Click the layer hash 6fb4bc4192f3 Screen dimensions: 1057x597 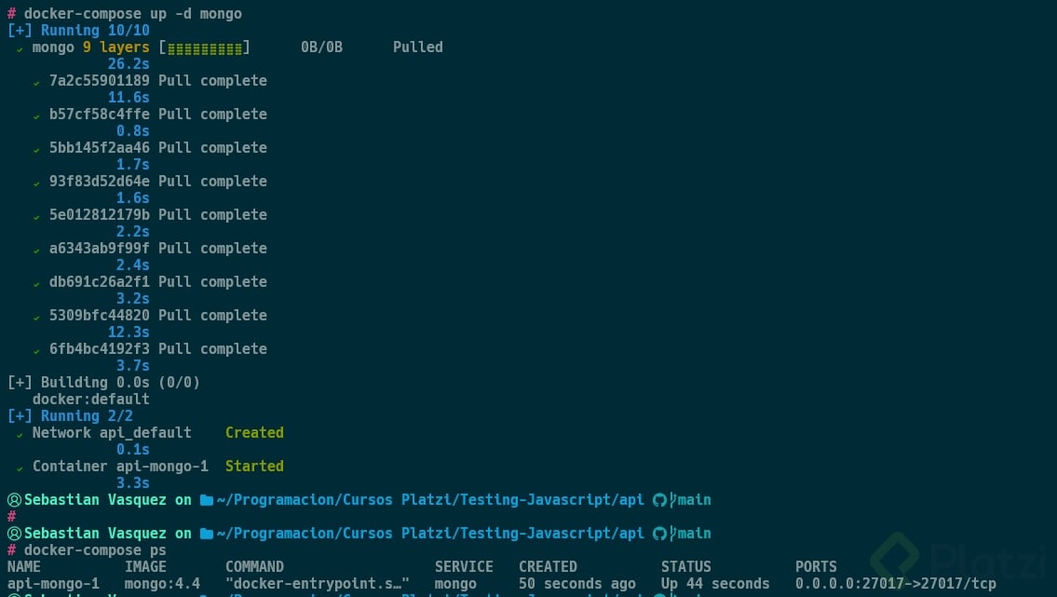99,349
